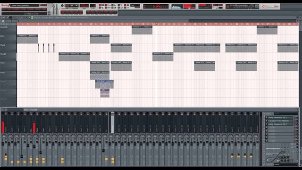Open the OPTIONS menu
The image size is (302, 170).
click(x=30, y=9)
